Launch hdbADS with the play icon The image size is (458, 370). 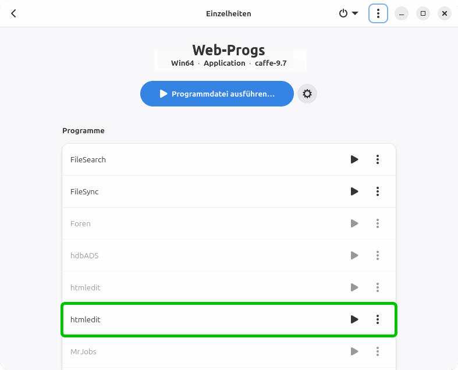pos(354,255)
